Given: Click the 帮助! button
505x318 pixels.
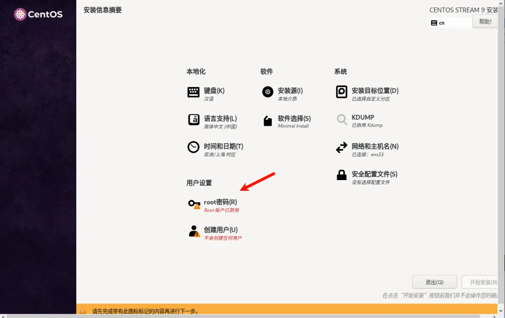Looking at the screenshot, I should pyautogui.click(x=485, y=22).
